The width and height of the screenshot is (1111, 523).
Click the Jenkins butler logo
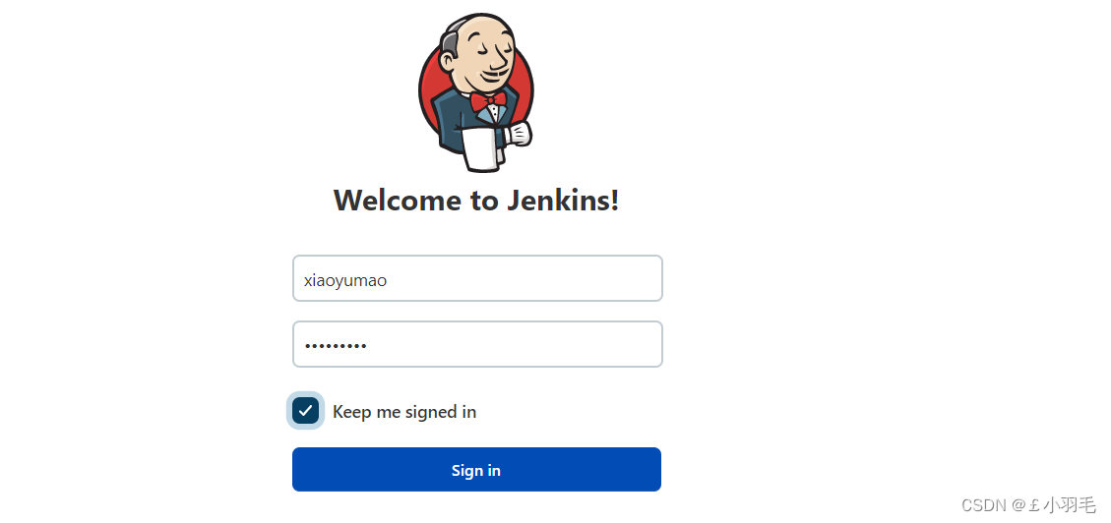tap(475, 92)
